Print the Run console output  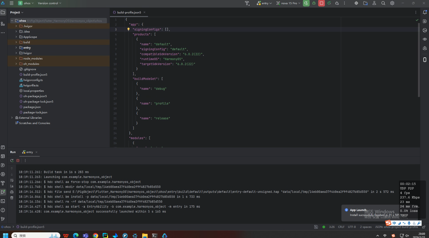tap(12, 192)
